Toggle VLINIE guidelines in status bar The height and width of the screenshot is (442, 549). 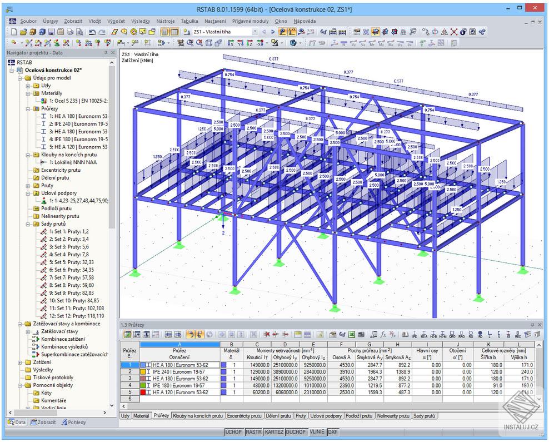(317, 432)
